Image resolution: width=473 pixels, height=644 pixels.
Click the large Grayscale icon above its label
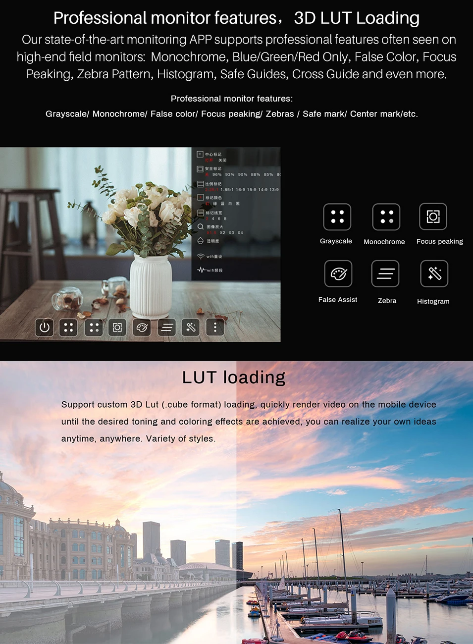pyautogui.click(x=337, y=216)
